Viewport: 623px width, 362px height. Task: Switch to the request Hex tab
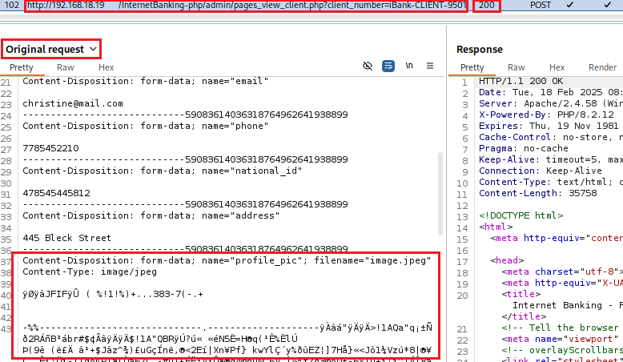tap(106, 67)
